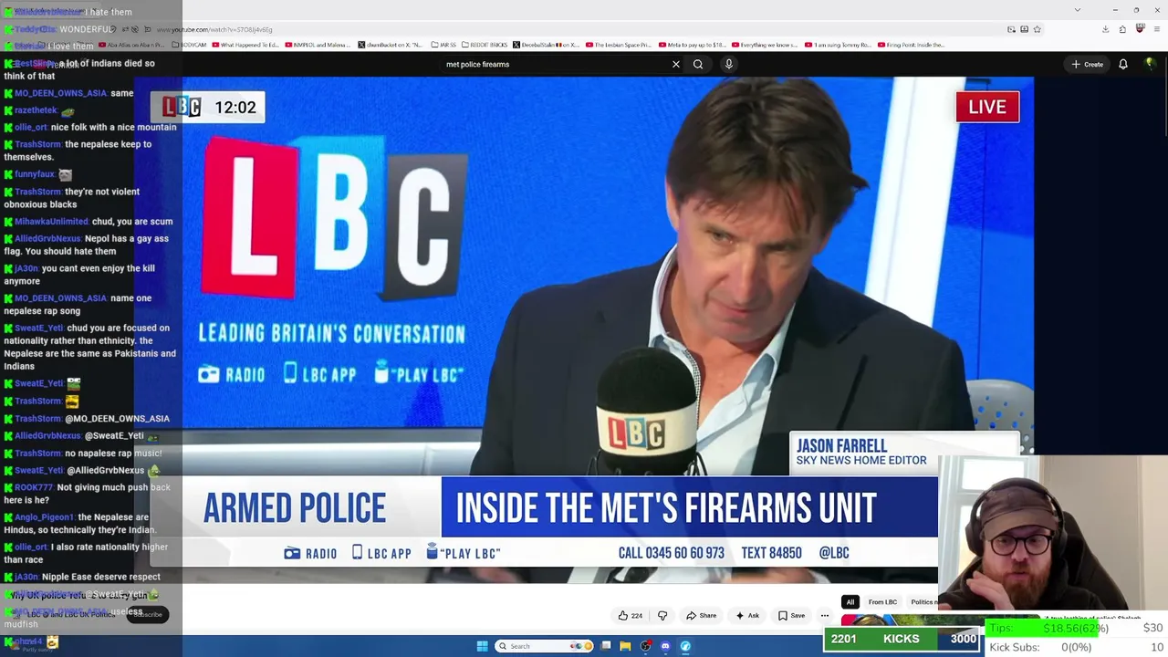Select the 'All' filter chip
Screen dimensions: 1168x657
pyautogui.click(x=850, y=602)
